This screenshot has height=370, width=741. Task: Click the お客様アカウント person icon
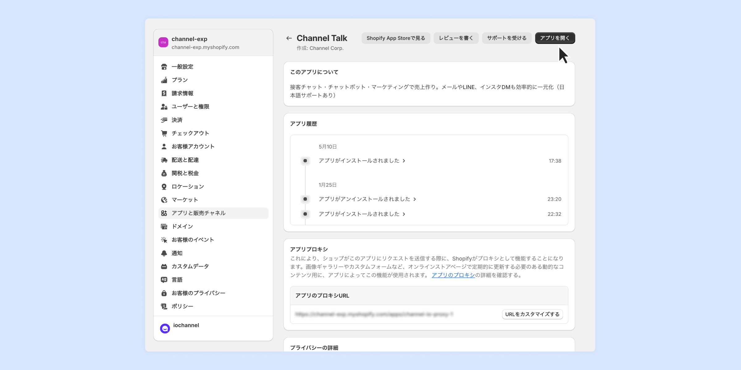pos(164,146)
